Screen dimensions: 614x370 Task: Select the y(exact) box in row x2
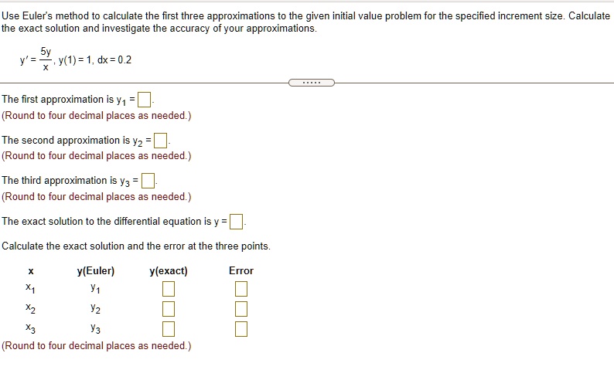click(x=169, y=309)
